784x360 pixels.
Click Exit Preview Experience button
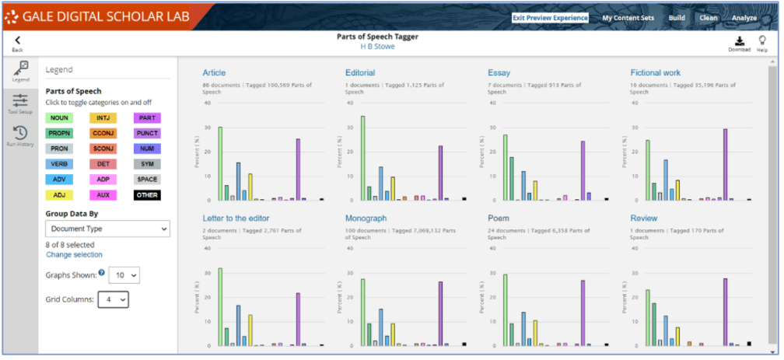550,18
